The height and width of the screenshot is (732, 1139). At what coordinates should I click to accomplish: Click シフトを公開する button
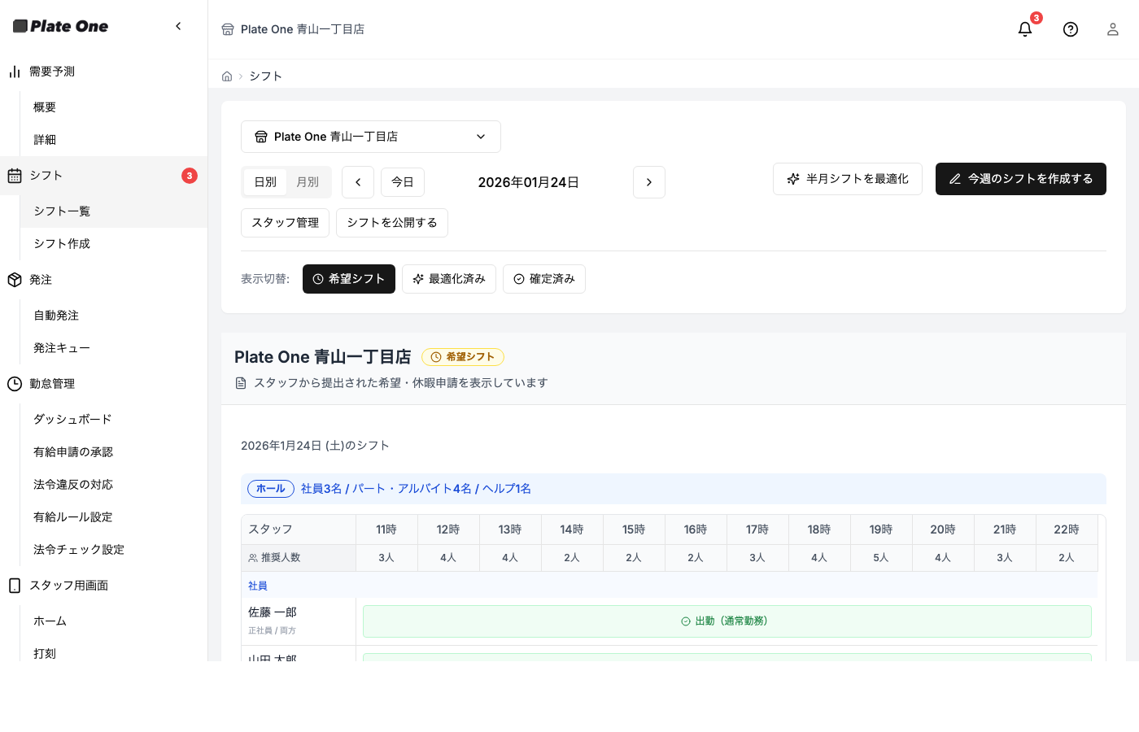click(392, 223)
